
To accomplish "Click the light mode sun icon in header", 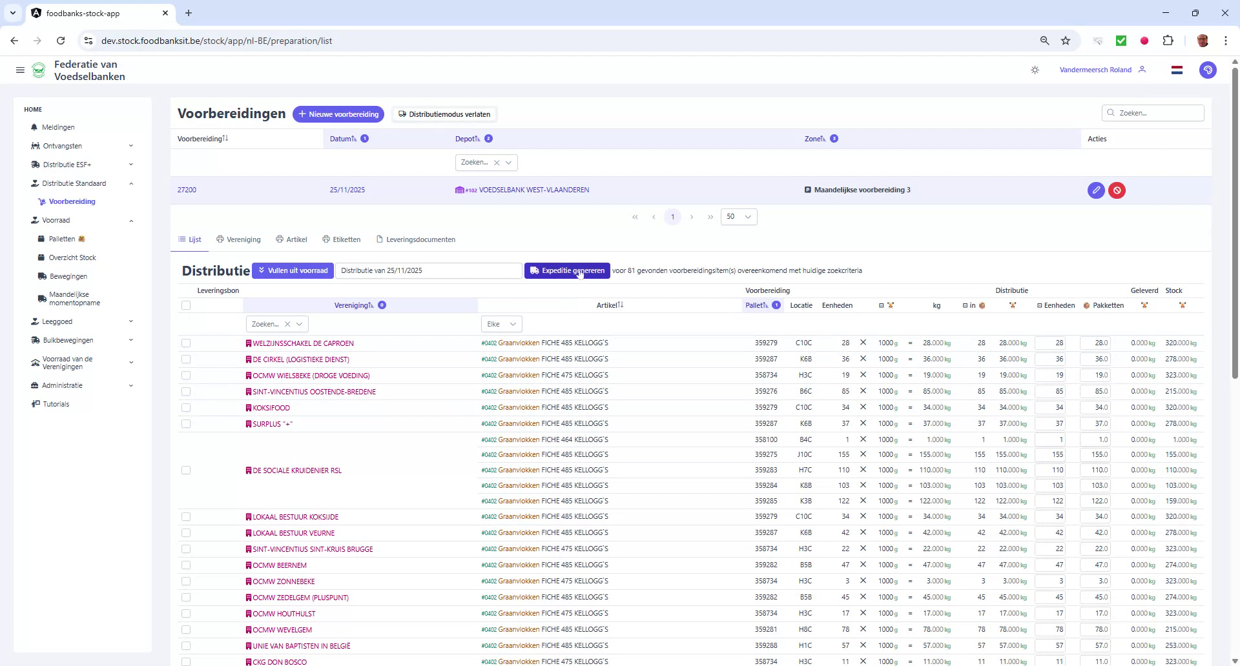I will pos(1035,70).
